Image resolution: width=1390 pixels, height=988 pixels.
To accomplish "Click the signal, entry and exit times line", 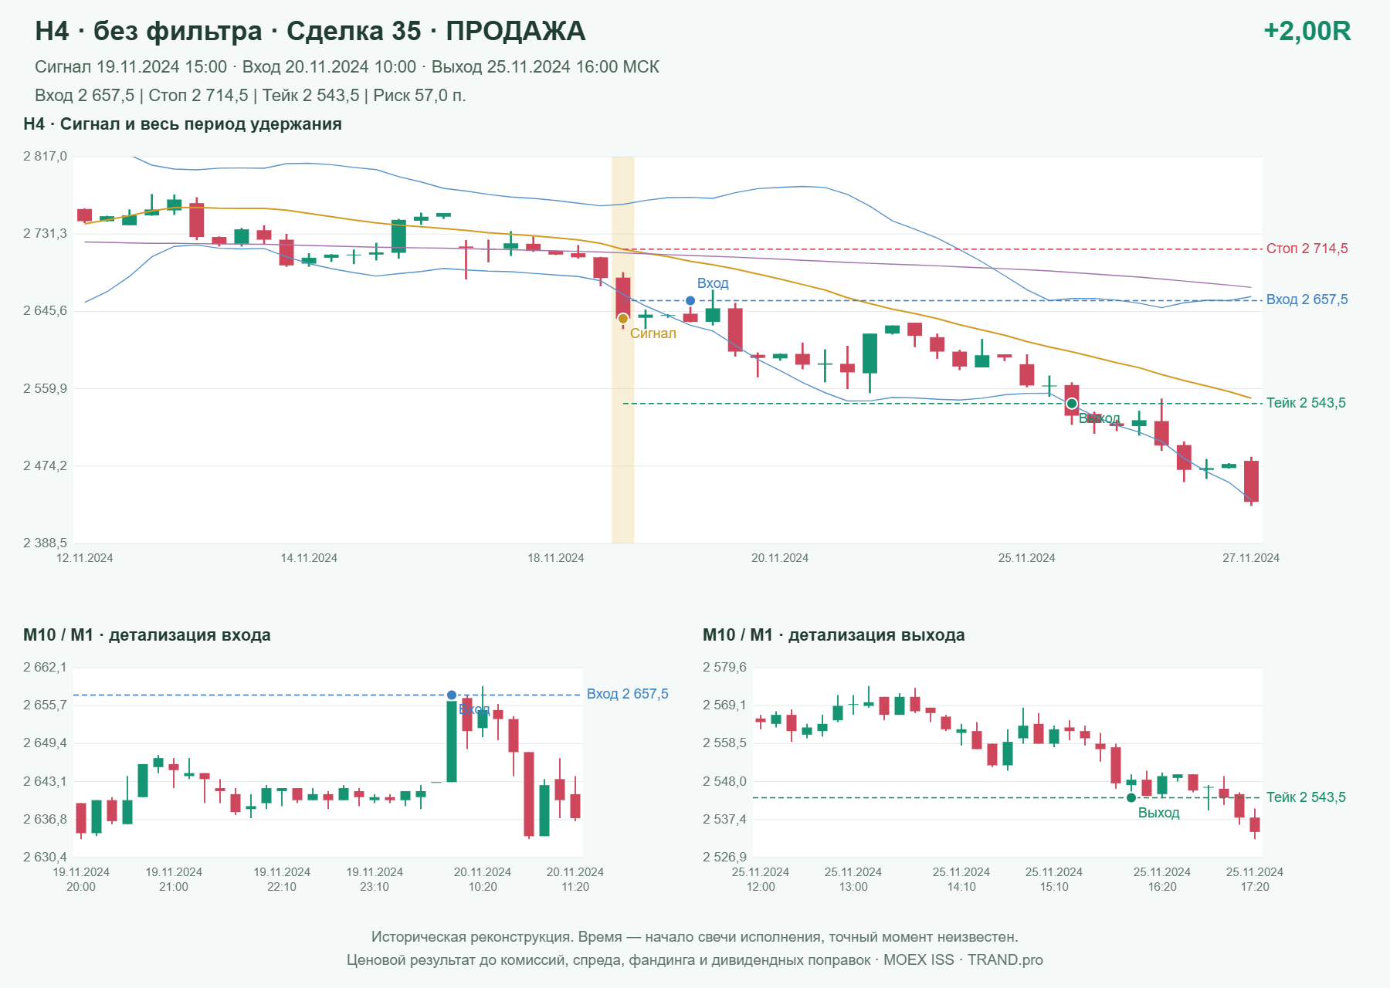I will tap(347, 67).
